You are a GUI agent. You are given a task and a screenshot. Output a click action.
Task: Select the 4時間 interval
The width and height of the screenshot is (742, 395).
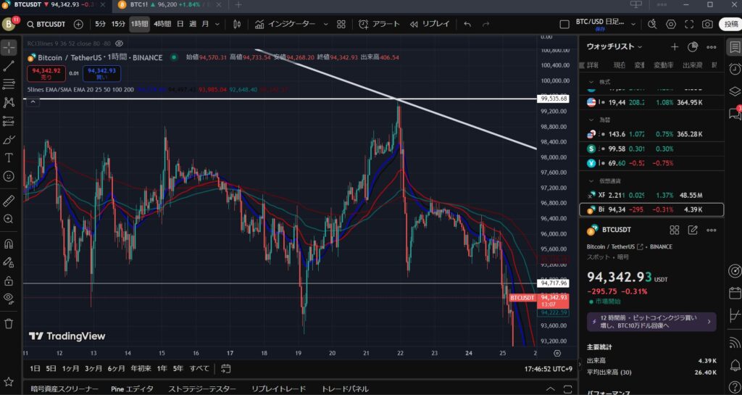click(x=162, y=24)
